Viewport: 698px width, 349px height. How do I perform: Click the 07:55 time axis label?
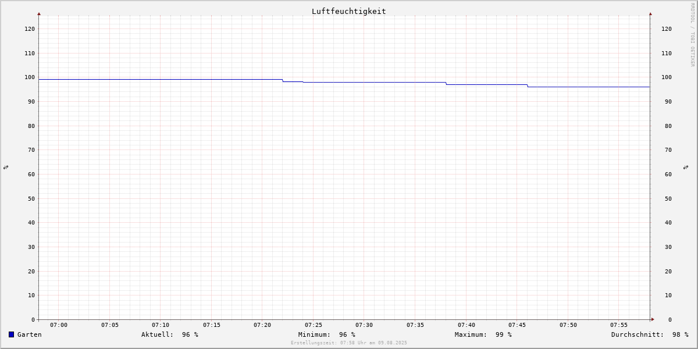[619, 325]
